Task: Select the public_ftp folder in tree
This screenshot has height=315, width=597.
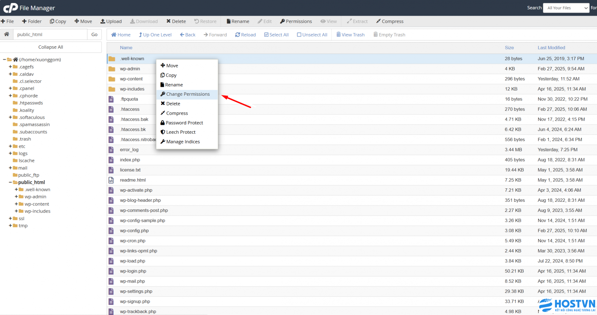Action: point(26,175)
